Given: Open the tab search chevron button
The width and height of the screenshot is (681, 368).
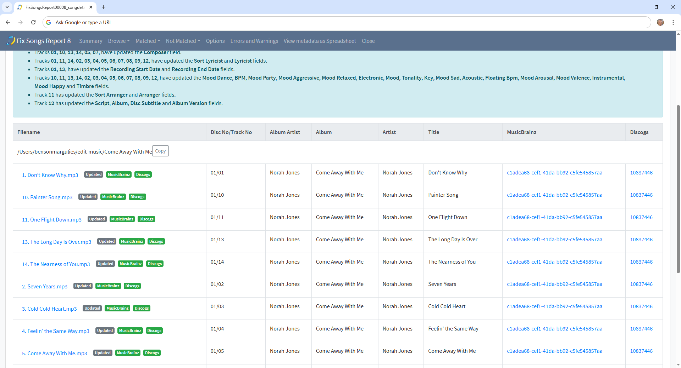Looking at the screenshot, I should 7,7.
